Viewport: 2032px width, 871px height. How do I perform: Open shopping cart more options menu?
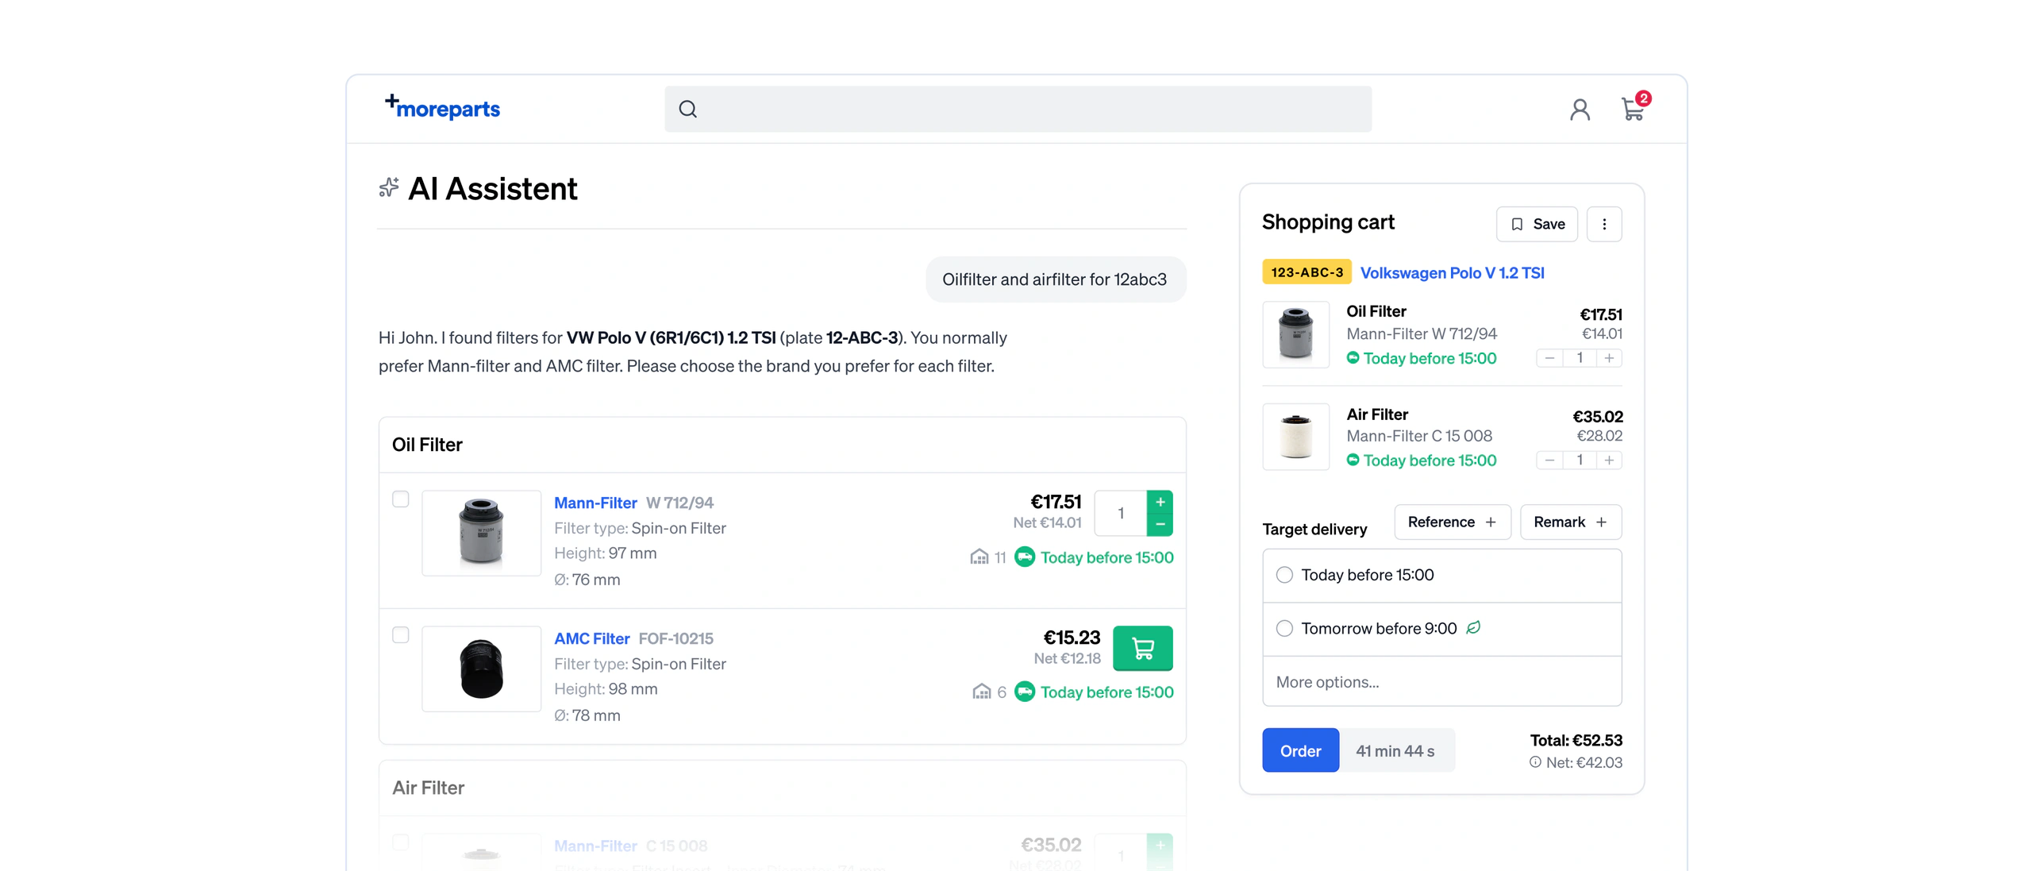(x=1604, y=224)
